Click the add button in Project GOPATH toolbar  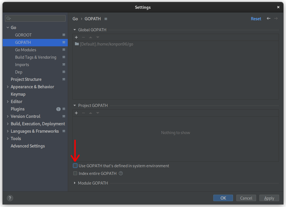click(76, 113)
